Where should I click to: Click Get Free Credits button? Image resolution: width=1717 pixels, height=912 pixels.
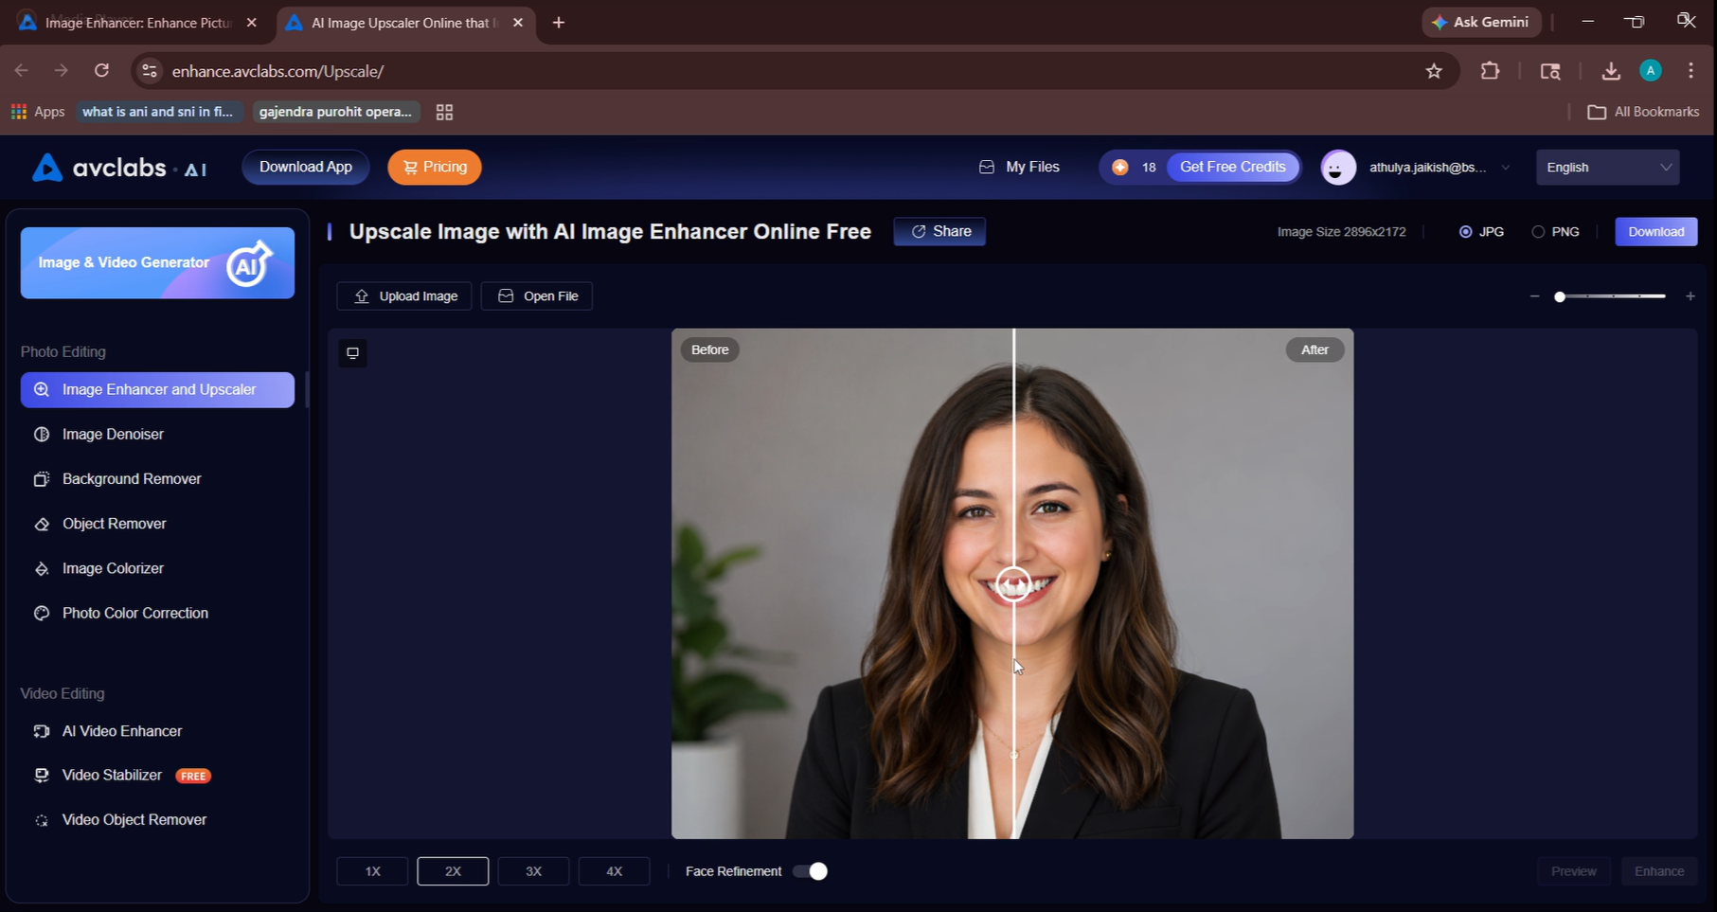coord(1232,167)
